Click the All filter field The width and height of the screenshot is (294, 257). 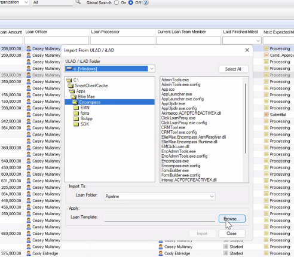click(x=53, y=2)
